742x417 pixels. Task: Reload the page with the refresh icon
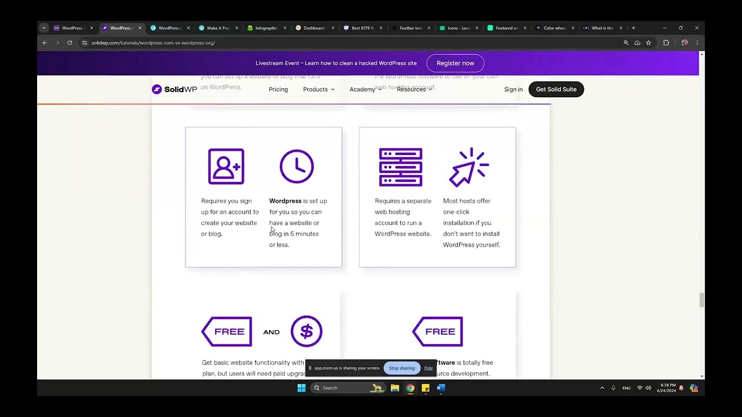[x=70, y=43]
